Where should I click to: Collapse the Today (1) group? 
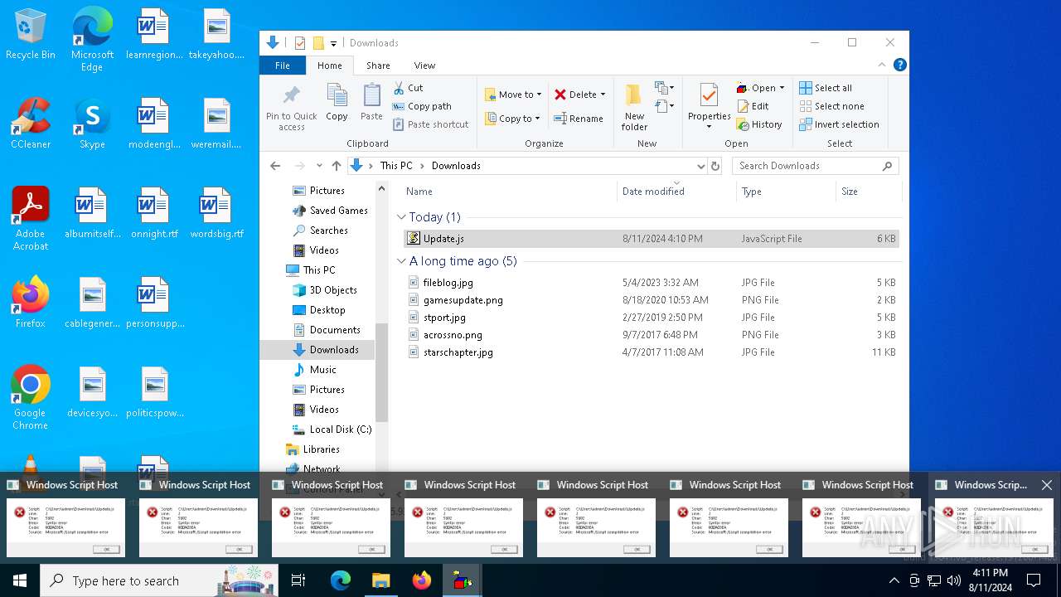point(401,217)
